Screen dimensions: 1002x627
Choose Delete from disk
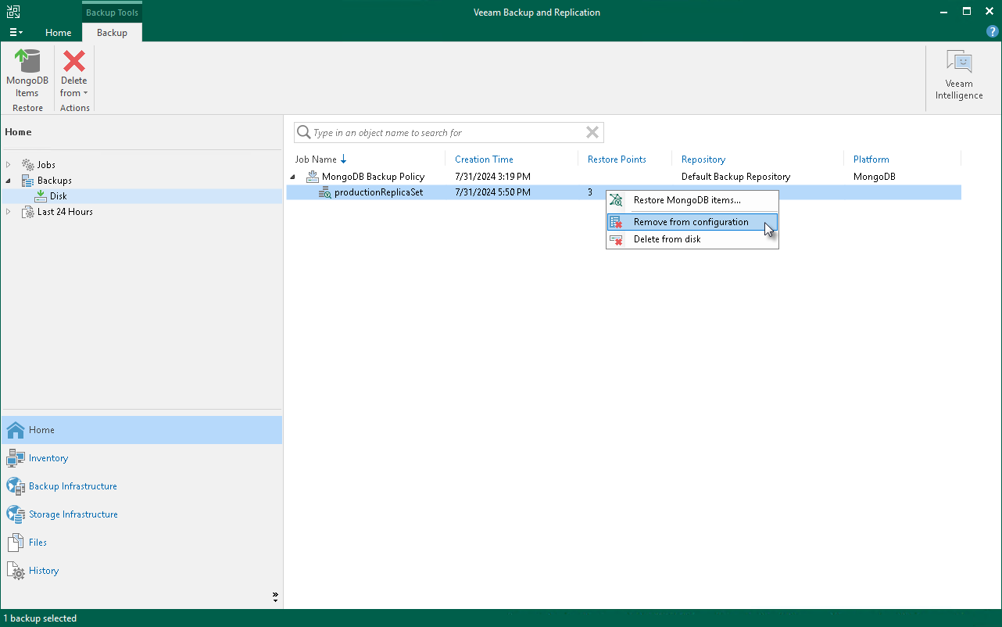[692, 239]
